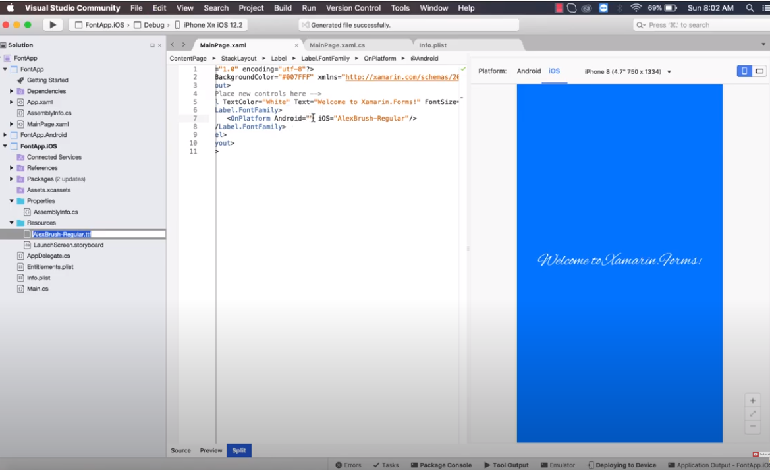This screenshot has width=770, height=470.
Task: Select AppDelegate.cs in the solution tree
Action: coord(48,256)
